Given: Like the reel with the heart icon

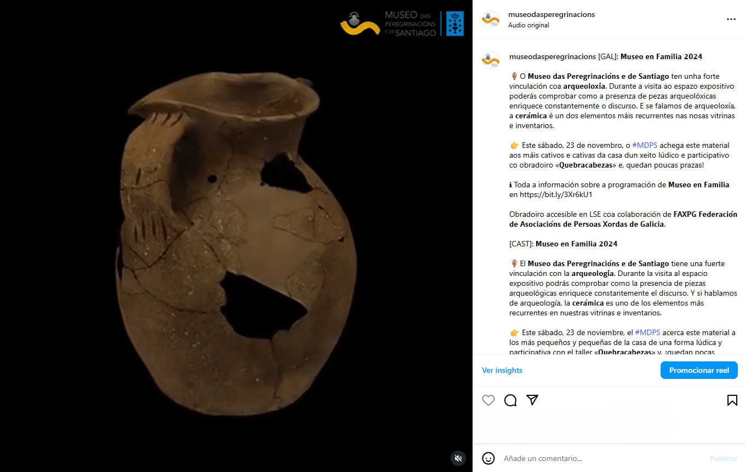Looking at the screenshot, I should click(488, 400).
